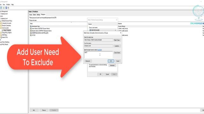Click the Properties button below delegation list
The image size is (204, 114).
pyautogui.click(x=54, y=110)
